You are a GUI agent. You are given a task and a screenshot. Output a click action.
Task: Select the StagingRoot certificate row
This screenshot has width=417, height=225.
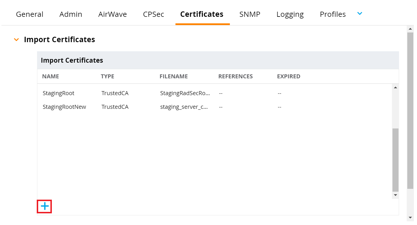tap(58, 93)
